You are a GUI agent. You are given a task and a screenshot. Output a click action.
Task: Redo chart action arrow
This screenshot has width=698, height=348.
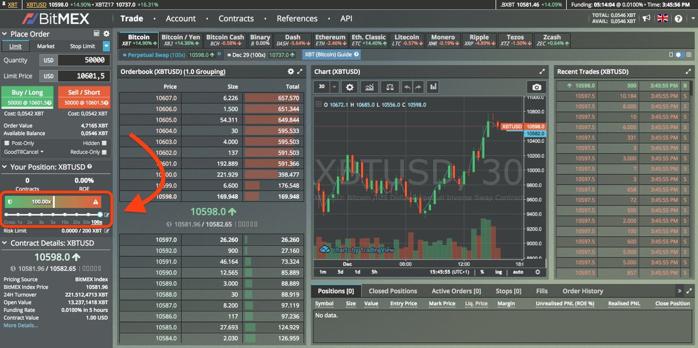pyautogui.click(x=418, y=87)
